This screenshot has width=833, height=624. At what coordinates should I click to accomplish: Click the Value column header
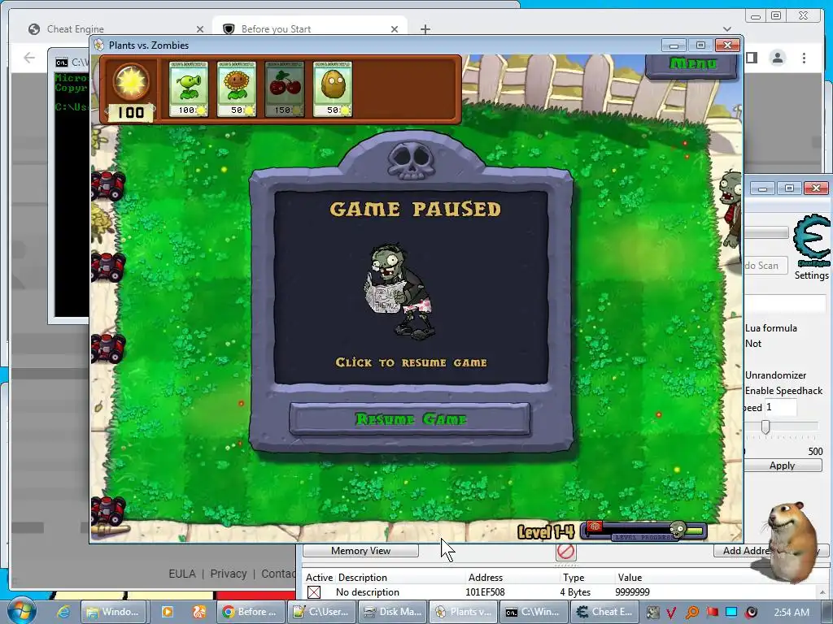pos(630,578)
